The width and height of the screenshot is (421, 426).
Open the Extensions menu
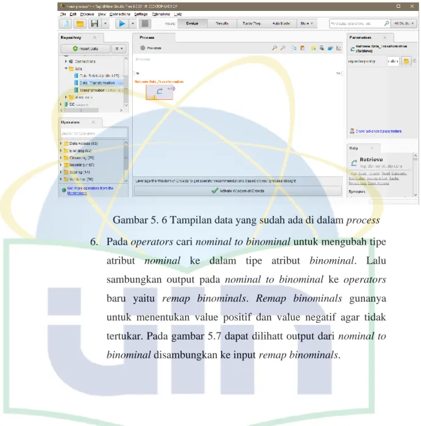161,14
